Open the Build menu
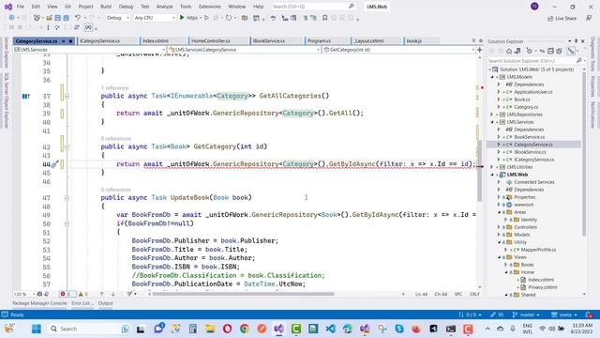The height and width of the screenshot is (338, 600). pyautogui.click(x=106, y=7)
